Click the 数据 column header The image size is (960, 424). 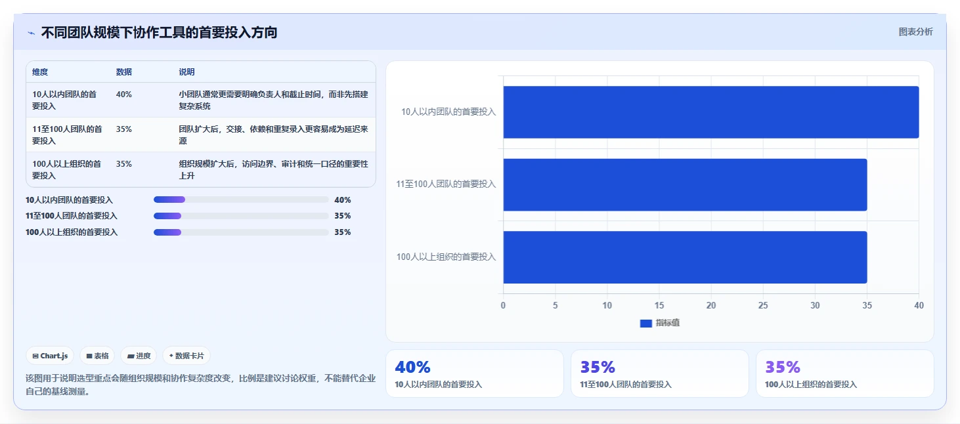point(124,72)
